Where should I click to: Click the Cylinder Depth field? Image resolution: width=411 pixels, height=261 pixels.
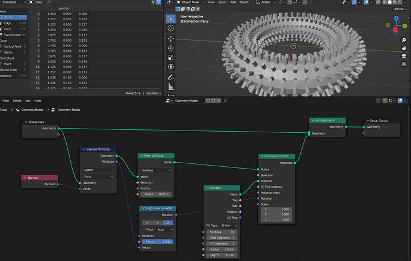pyautogui.click(x=222, y=255)
